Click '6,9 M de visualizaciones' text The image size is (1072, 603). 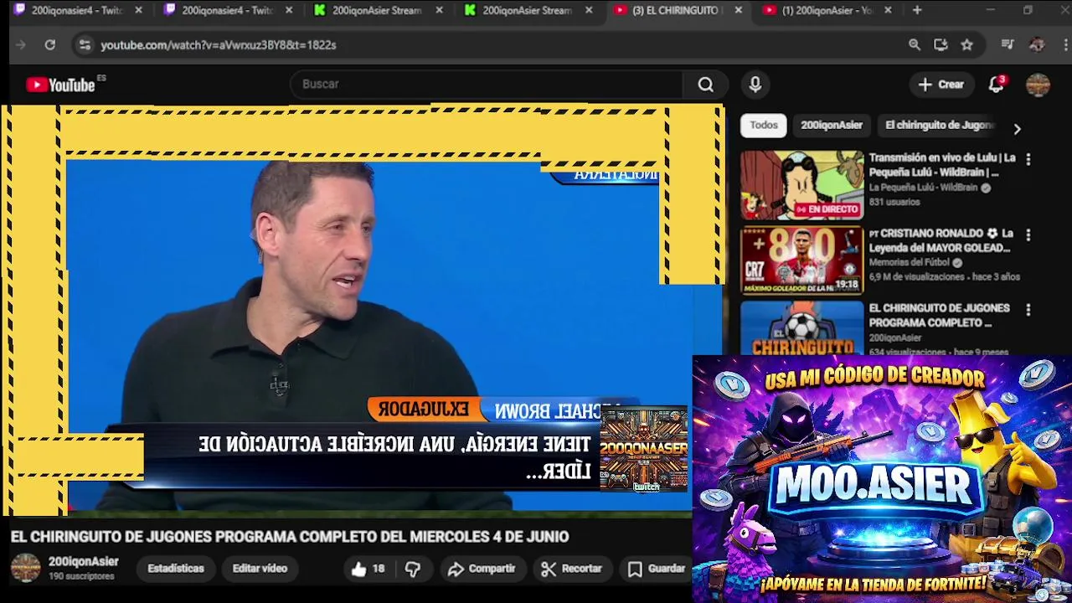tap(917, 277)
